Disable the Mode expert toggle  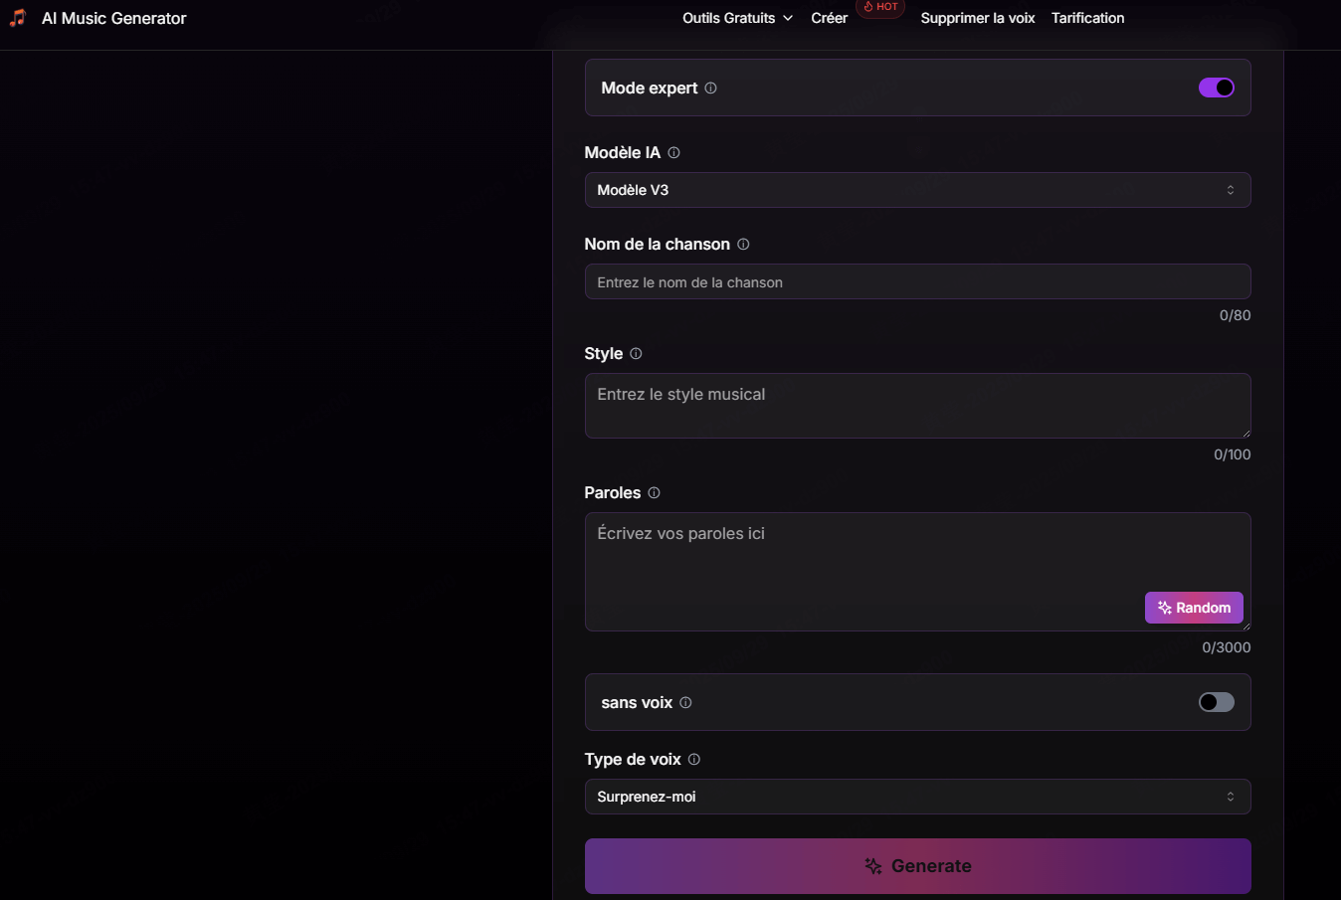pos(1216,88)
